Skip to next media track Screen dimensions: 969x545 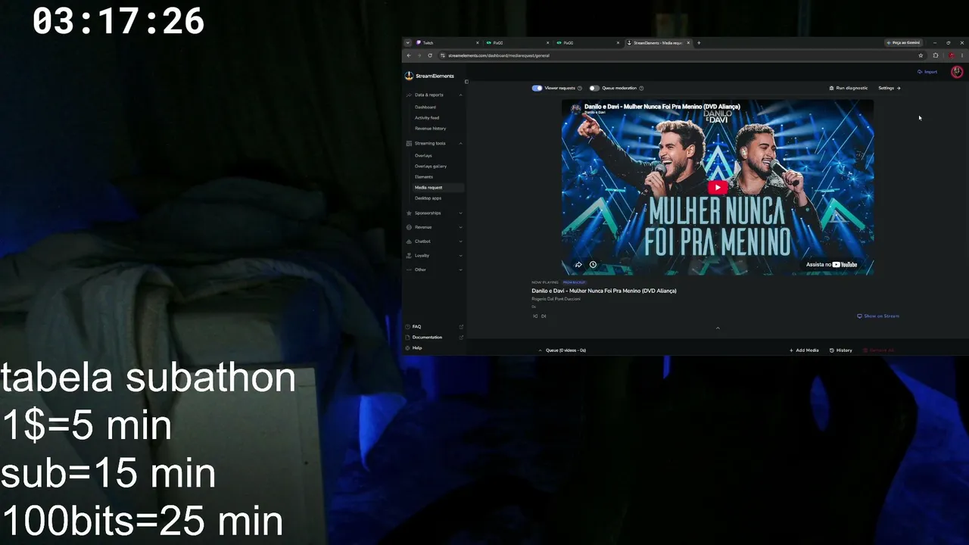pyautogui.click(x=544, y=316)
